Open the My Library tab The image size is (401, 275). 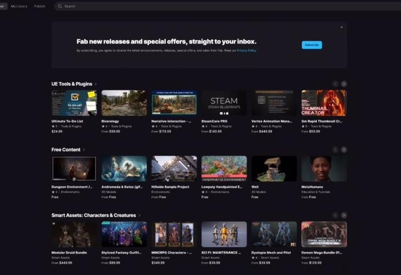point(19,6)
